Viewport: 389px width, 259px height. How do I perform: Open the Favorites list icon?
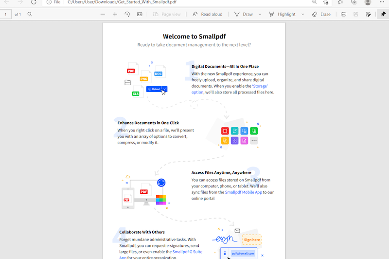[340, 2]
